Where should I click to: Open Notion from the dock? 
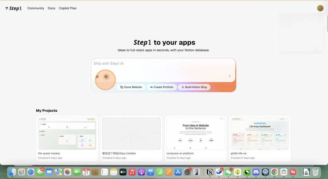(x=210, y=172)
